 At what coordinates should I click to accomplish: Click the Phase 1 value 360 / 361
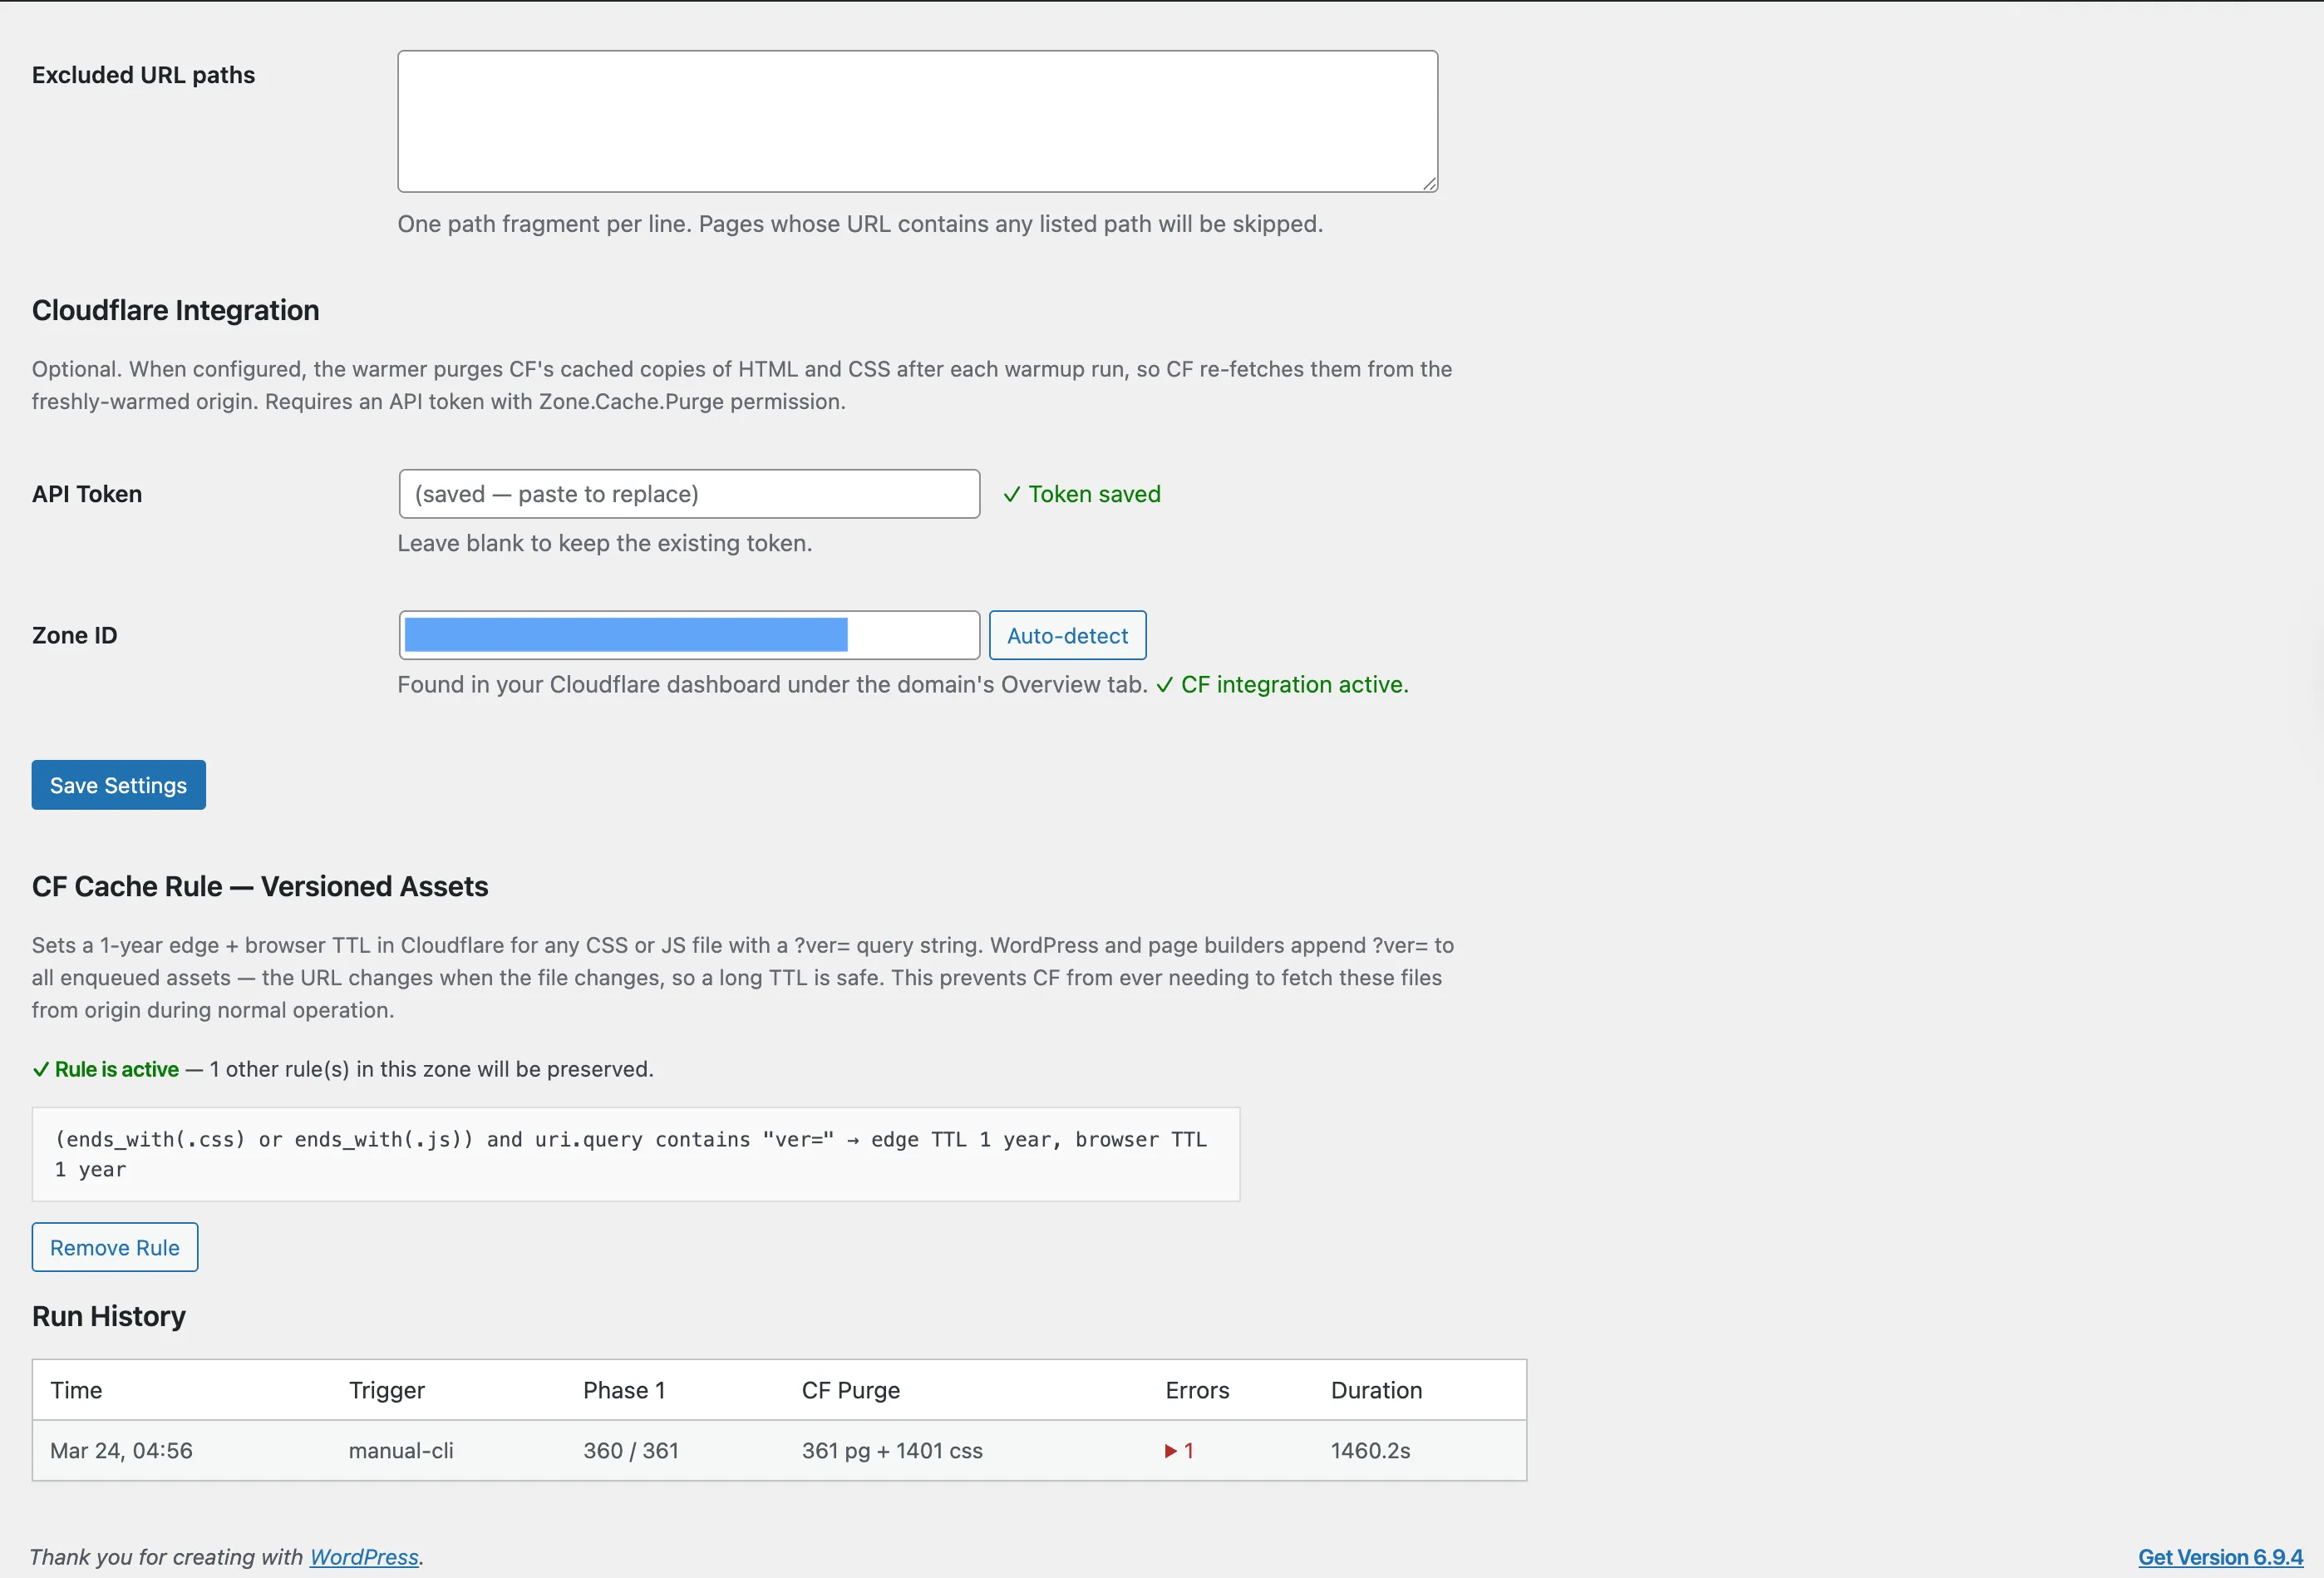631,1450
